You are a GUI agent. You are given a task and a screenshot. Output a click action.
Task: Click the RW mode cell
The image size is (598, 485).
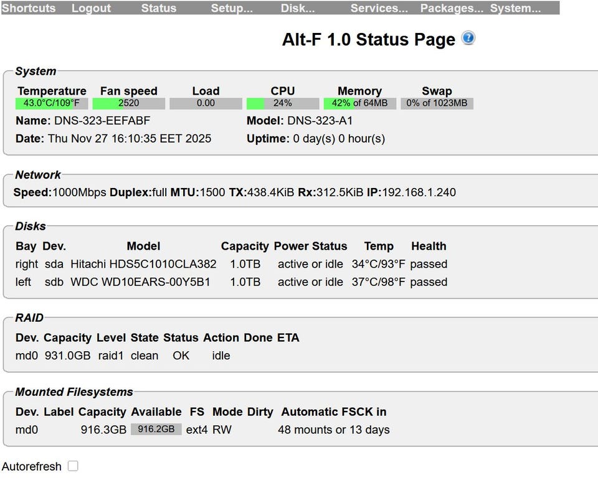222,430
